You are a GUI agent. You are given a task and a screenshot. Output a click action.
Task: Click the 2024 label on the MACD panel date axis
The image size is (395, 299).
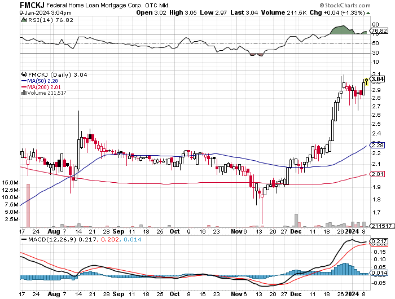click(352, 294)
